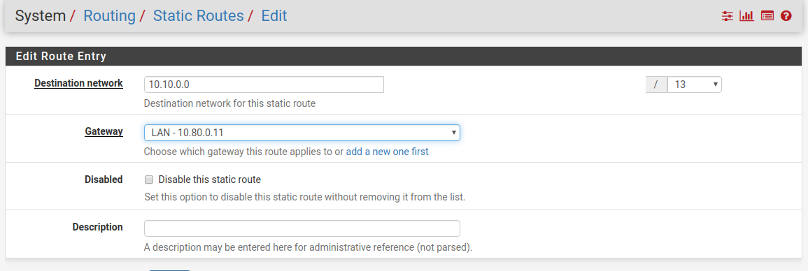Image resolution: width=808 pixels, height=271 pixels.
Task: Open the related status bar-chart icon
Action: pos(746,16)
